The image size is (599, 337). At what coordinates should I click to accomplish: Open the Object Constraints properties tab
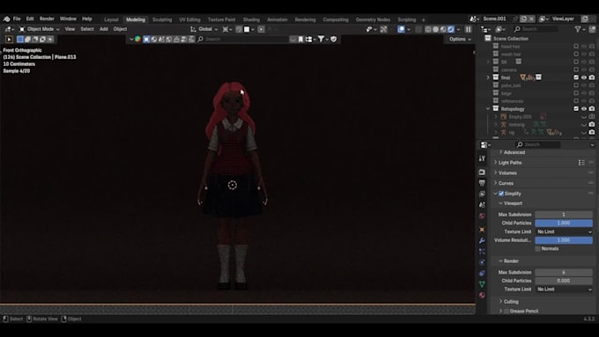(482, 274)
